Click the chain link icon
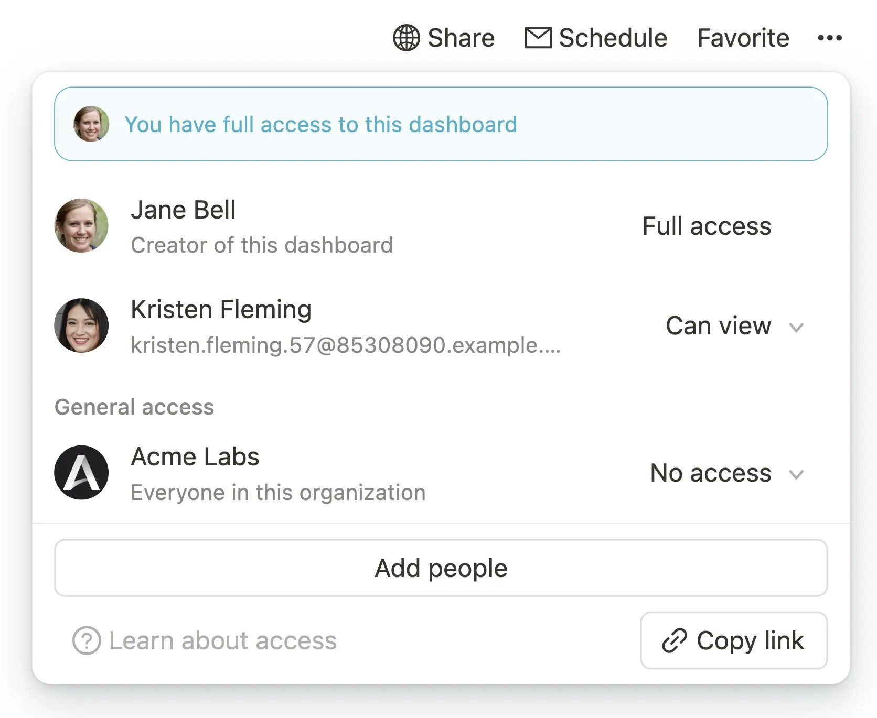Screen dimensions: 877x718 [674, 640]
